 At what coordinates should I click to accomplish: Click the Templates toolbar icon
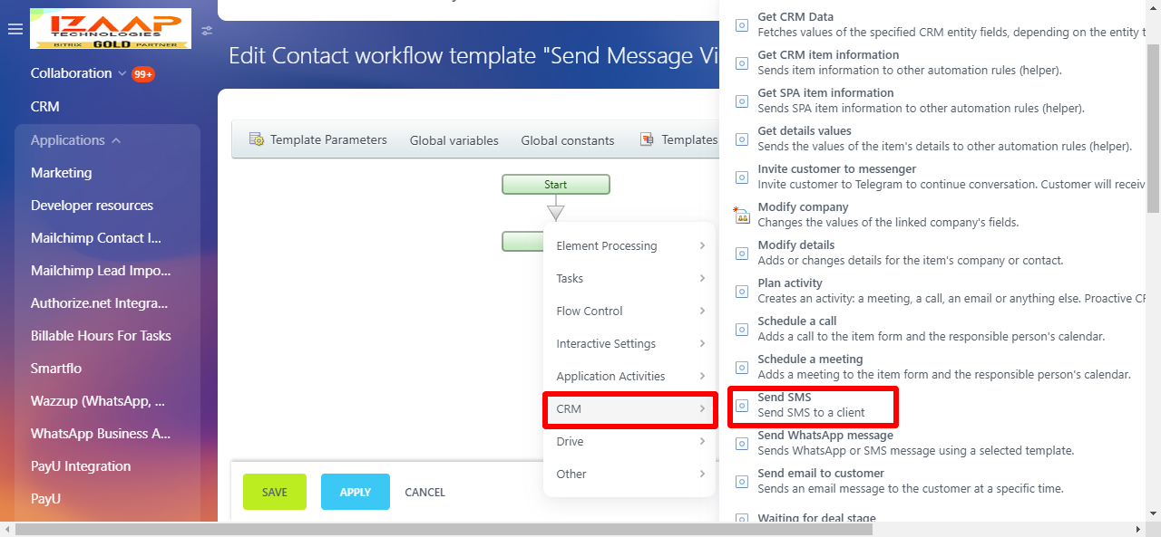pos(647,139)
